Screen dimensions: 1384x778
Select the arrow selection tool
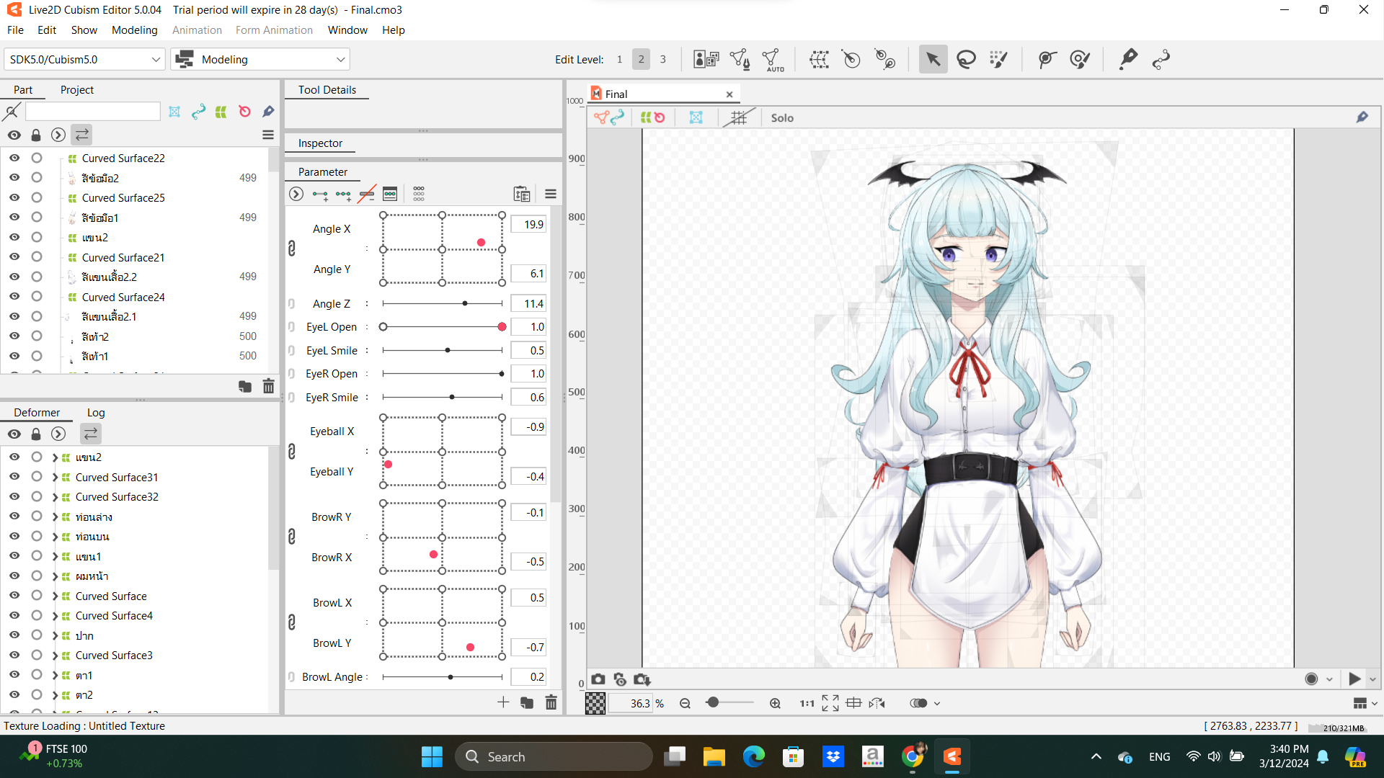(933, 59)
